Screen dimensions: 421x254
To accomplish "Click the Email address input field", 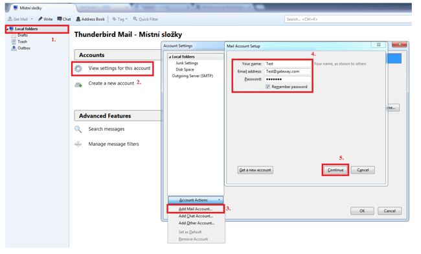I will coord(288,71).
